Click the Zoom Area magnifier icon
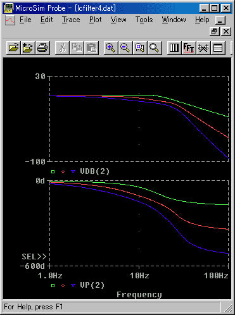 click(140, 48)
